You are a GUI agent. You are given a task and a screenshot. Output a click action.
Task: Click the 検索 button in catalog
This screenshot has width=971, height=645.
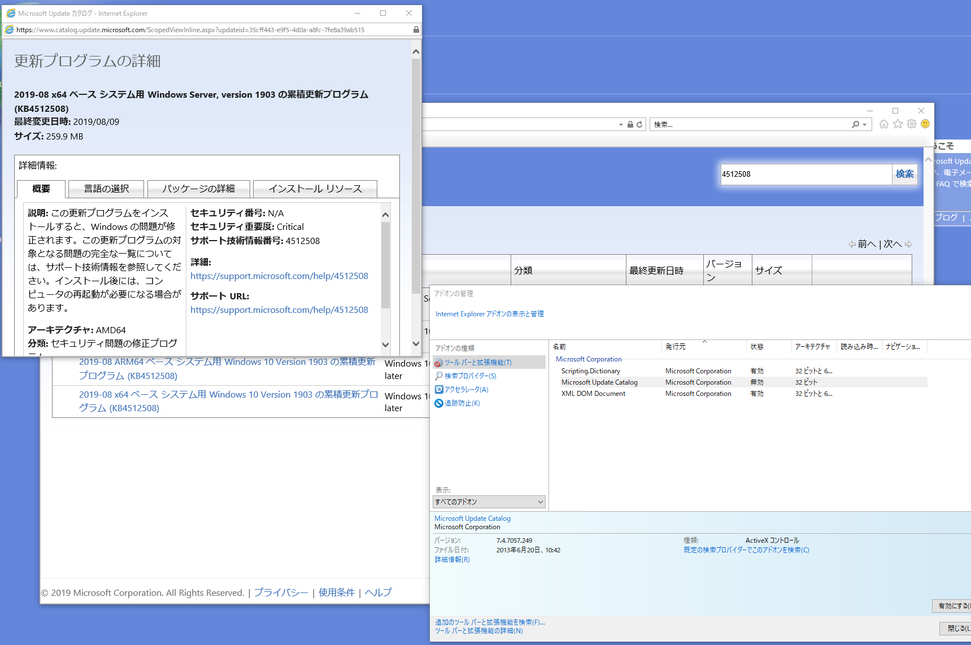point(904,174)
